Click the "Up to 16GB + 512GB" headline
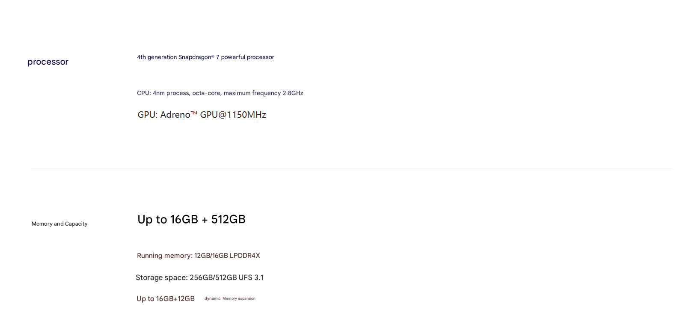This screenshot has width=689, height=322. point(191,220)
